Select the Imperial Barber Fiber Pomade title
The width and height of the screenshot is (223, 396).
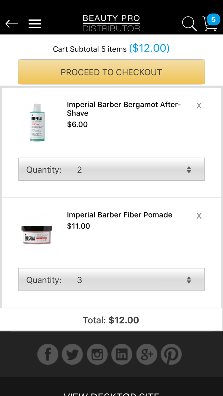[x=119, y=215]
